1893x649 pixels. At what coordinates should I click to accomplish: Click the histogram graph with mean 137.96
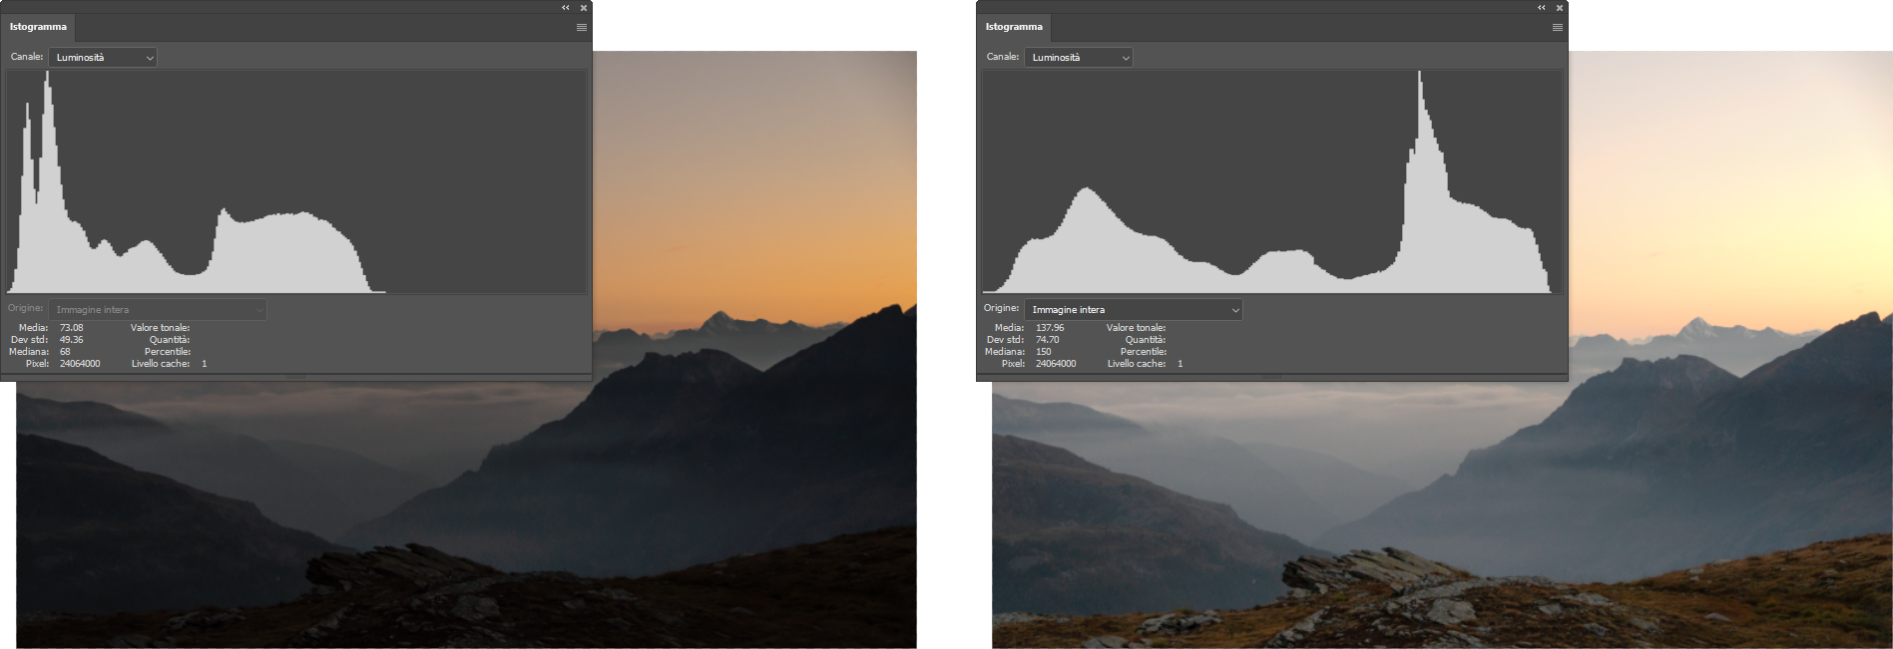tap(1272, 181)
